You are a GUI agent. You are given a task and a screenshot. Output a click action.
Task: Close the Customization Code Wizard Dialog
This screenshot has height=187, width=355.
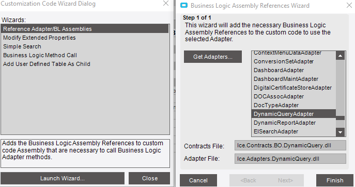click(x=166, y=4)
